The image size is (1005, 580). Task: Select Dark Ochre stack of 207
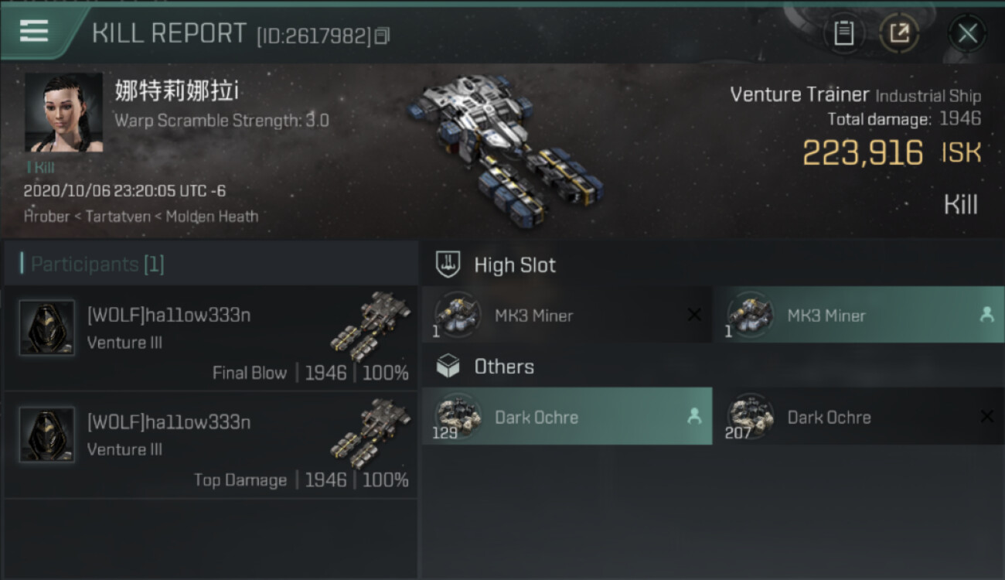(x=859, y=416)
